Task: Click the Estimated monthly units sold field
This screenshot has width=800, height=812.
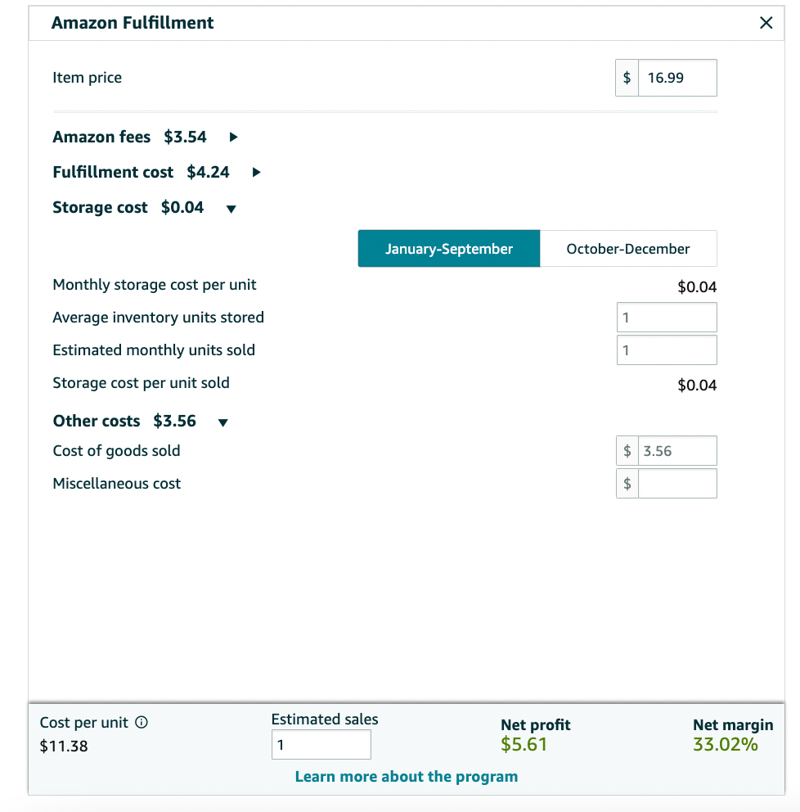Action: [x=667, y=350]
